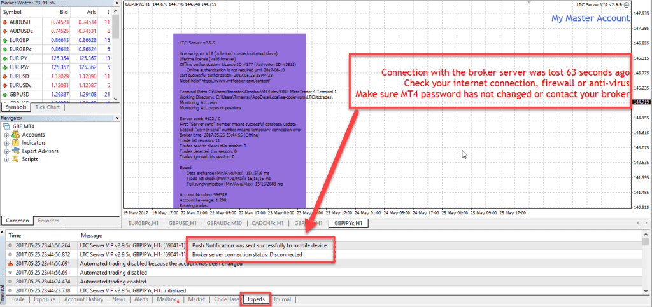Expand the Indicators tree node
The width and height of the screenshot is (652, 307).
coord(6,143)
